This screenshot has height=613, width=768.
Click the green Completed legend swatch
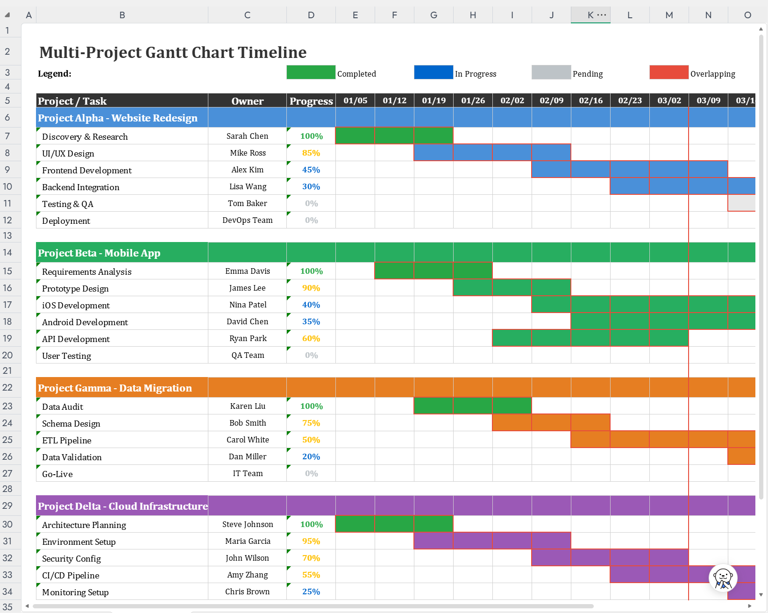311,72
